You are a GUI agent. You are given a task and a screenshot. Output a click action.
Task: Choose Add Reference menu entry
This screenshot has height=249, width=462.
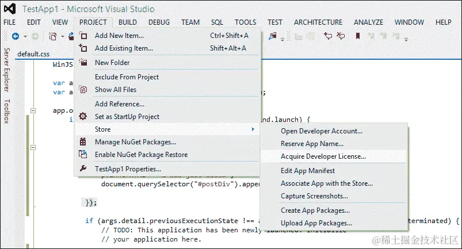(x=167, y=104)
